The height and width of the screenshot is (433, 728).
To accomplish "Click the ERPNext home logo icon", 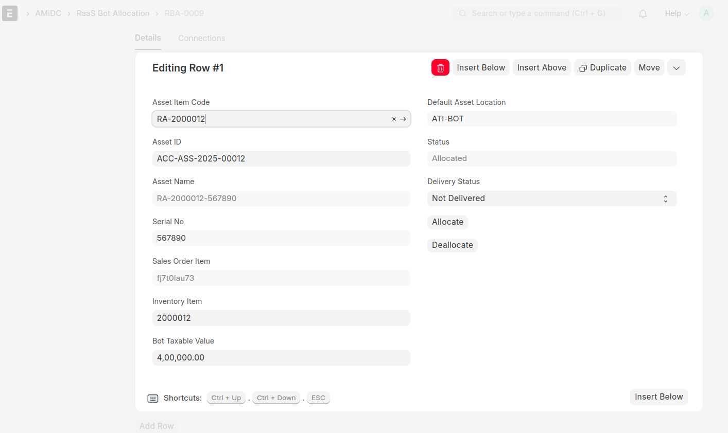I will pos(10,13).
